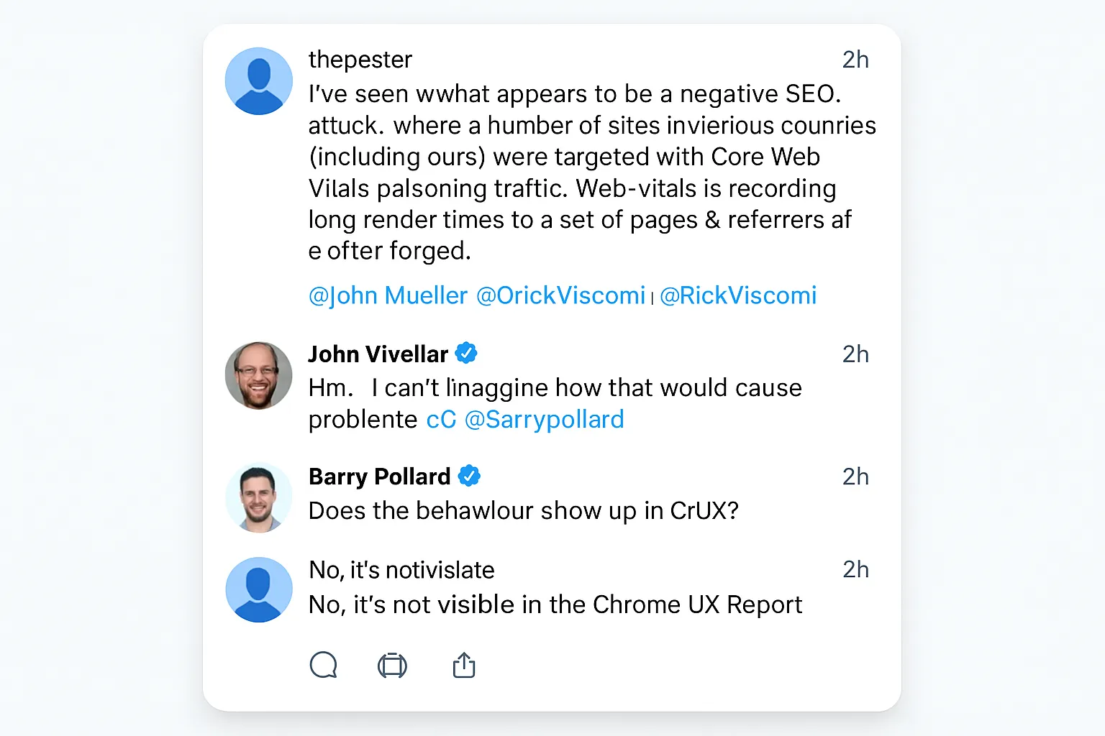This screenshot has width=1105, height=736.
Task: Open the @John Mueller mention link
Action: (387, 295)
